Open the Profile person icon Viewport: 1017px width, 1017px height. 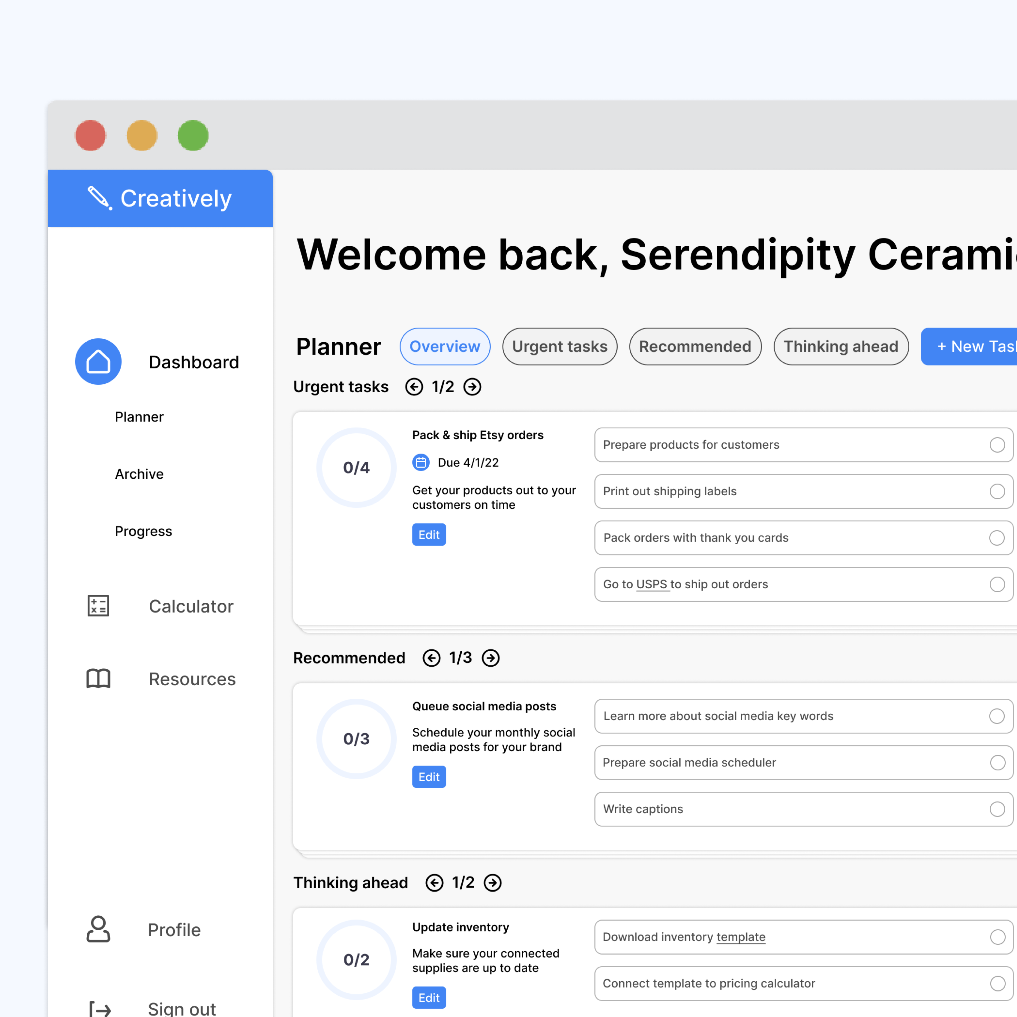[x=98, y=930]
